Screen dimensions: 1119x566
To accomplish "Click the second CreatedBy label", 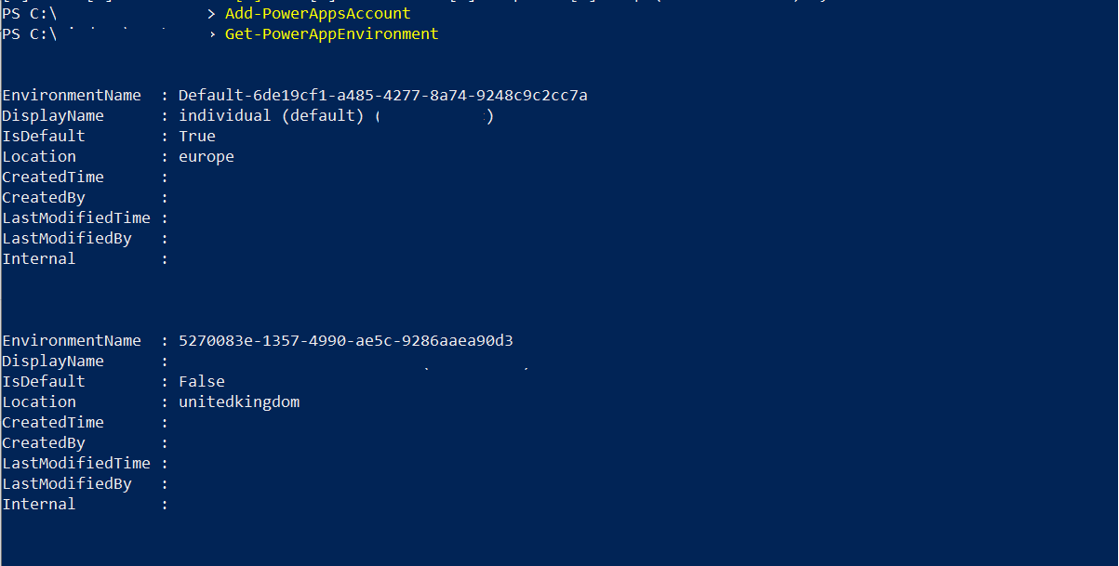I will [44, 443].
